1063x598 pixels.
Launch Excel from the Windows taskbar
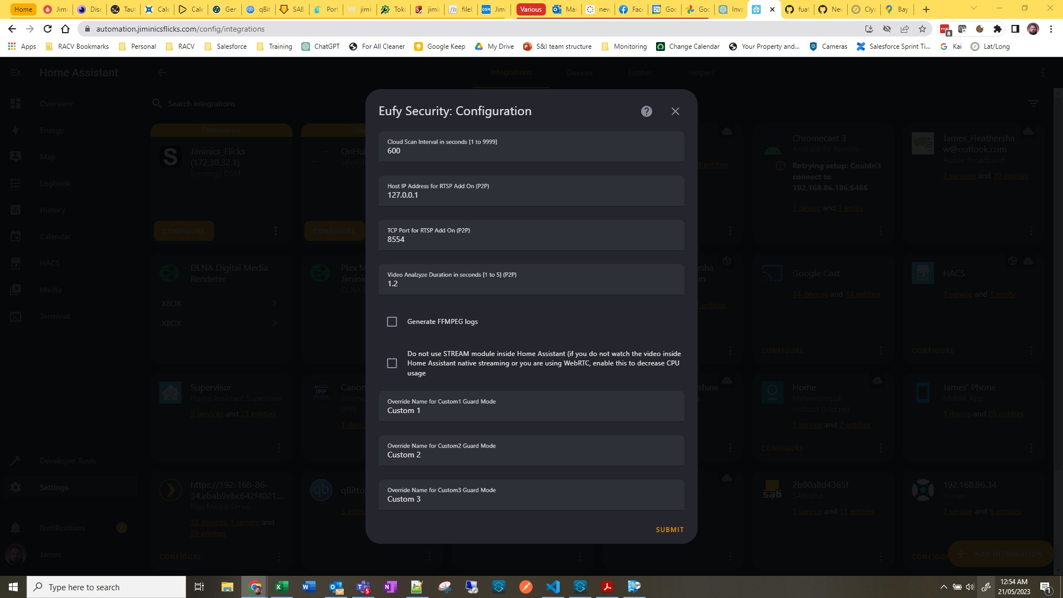[x=282, y=586]
